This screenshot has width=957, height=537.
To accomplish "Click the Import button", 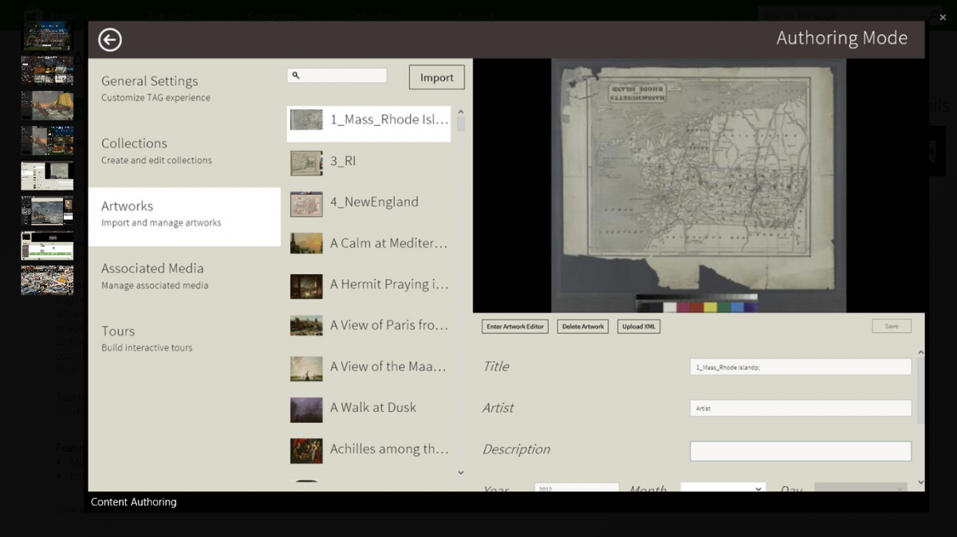I will [x=436, y=77].
